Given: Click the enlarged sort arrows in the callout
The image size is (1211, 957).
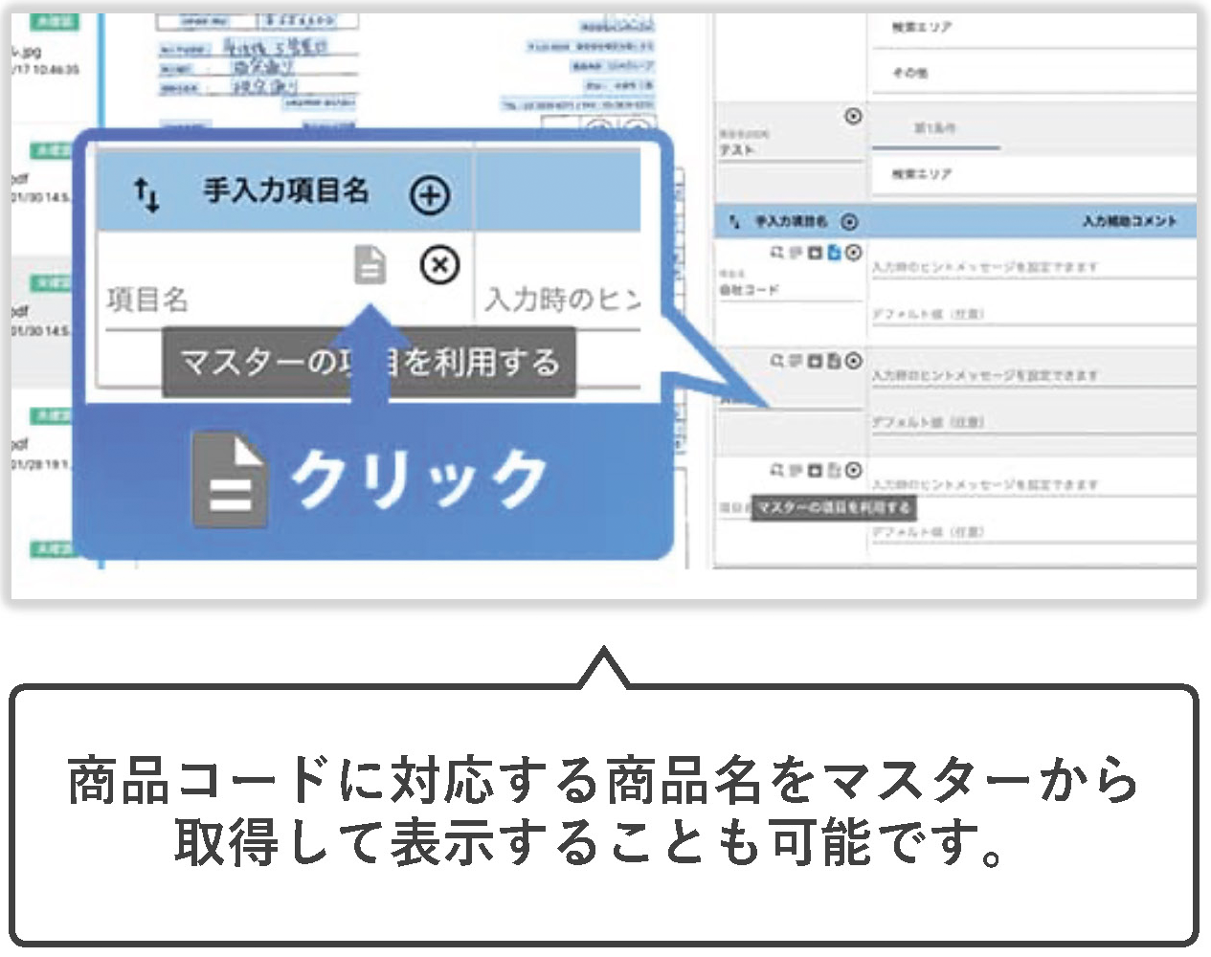Looking at the screenshot, I should pyautogui.click(x=146, y=194).
